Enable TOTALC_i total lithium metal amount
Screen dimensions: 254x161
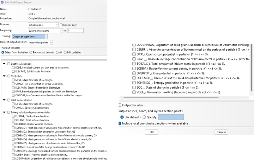[x=134, y=64]
